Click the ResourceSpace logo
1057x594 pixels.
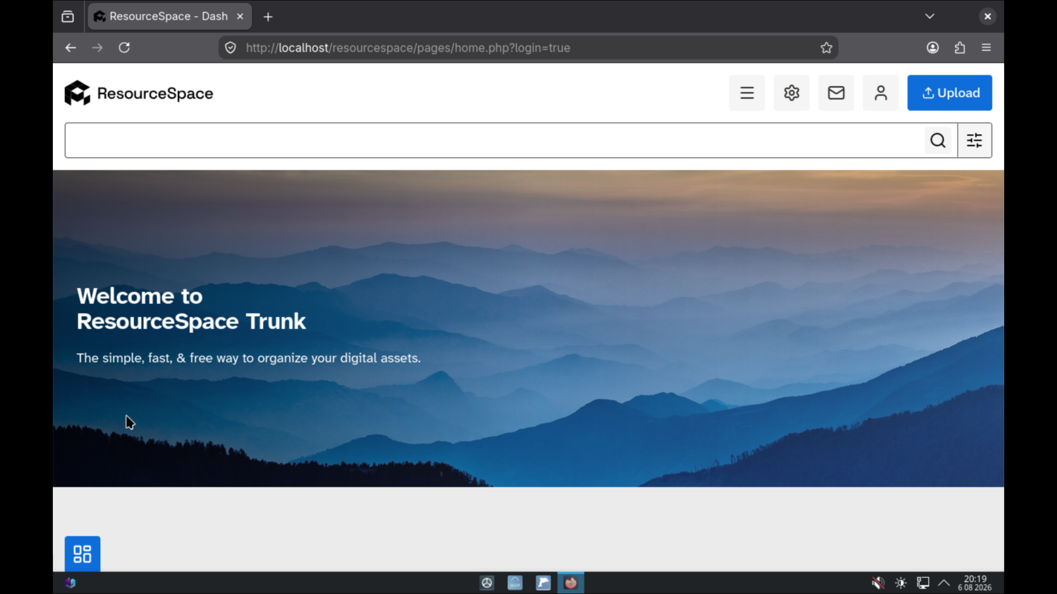(139, 93)
